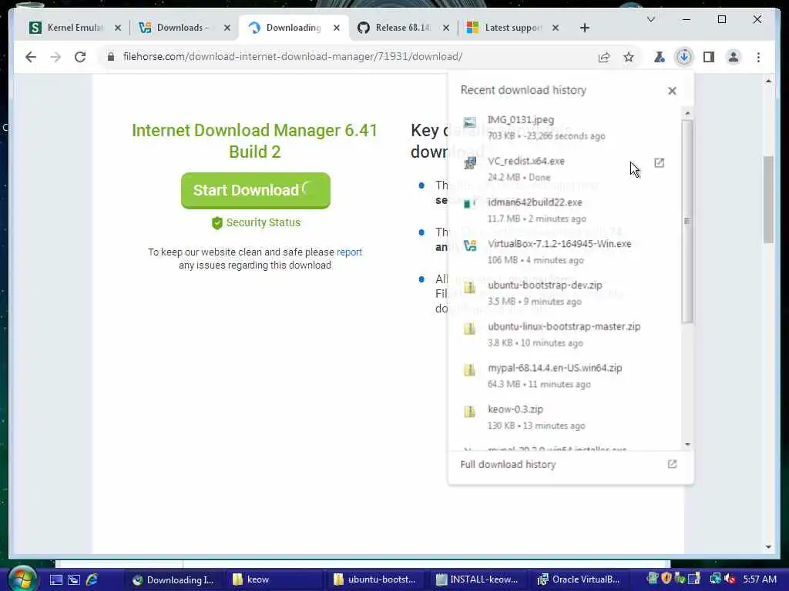Open idman642build22.exe download entry
This screenshot has width=789, height=591.
coord(563,210)
